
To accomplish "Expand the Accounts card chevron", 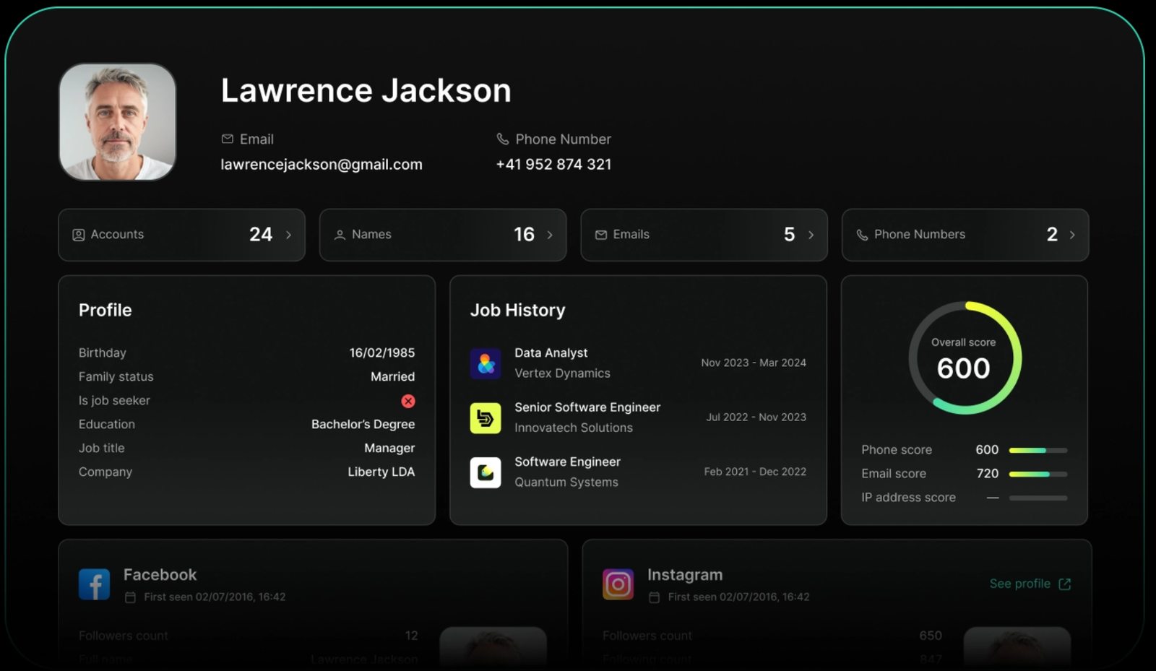I will (289, 235).
